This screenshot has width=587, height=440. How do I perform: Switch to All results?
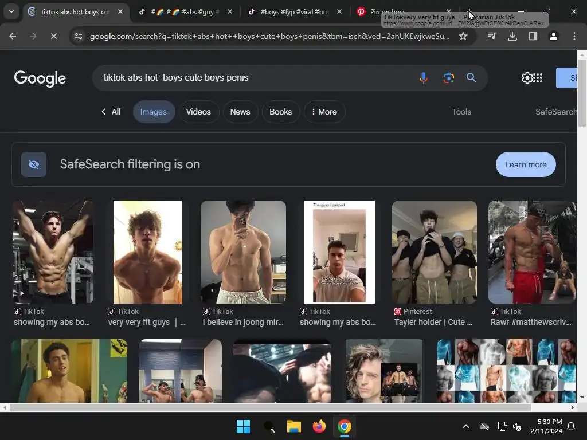111,112
